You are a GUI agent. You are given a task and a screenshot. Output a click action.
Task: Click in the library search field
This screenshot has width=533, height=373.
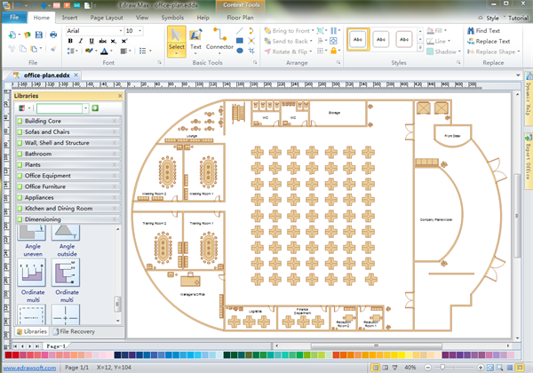point(60,107)
